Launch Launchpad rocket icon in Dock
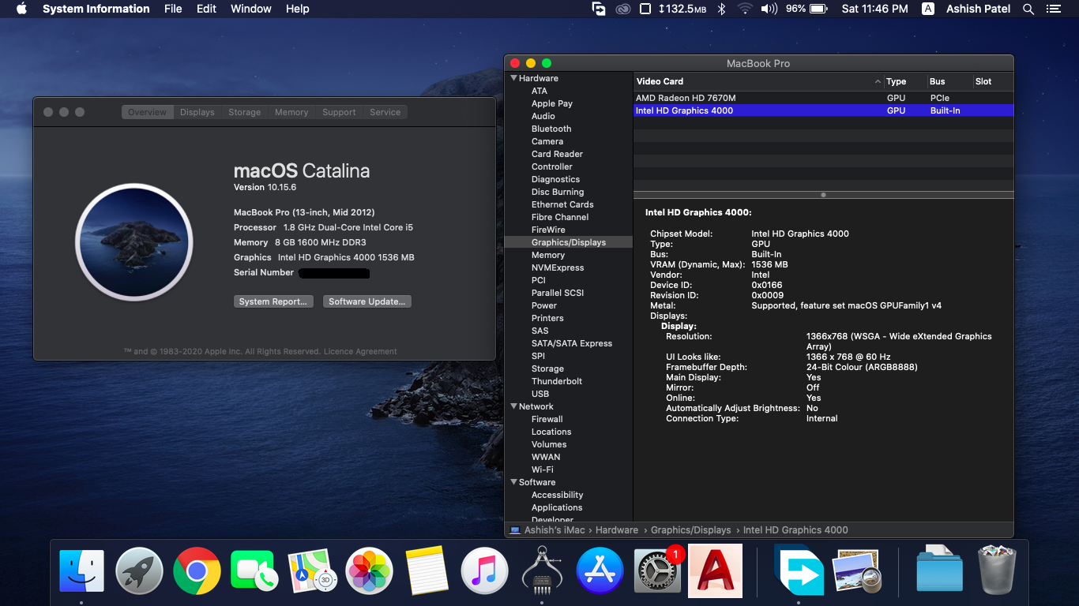This screenshot has height=606, width=1079. [x=139, y=570]
